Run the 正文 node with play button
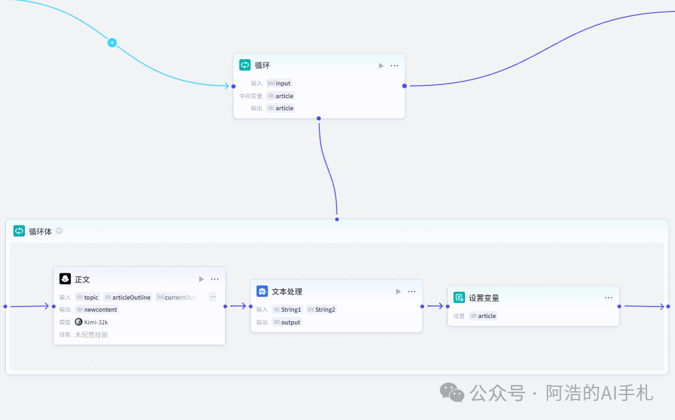 coord(201,279)
